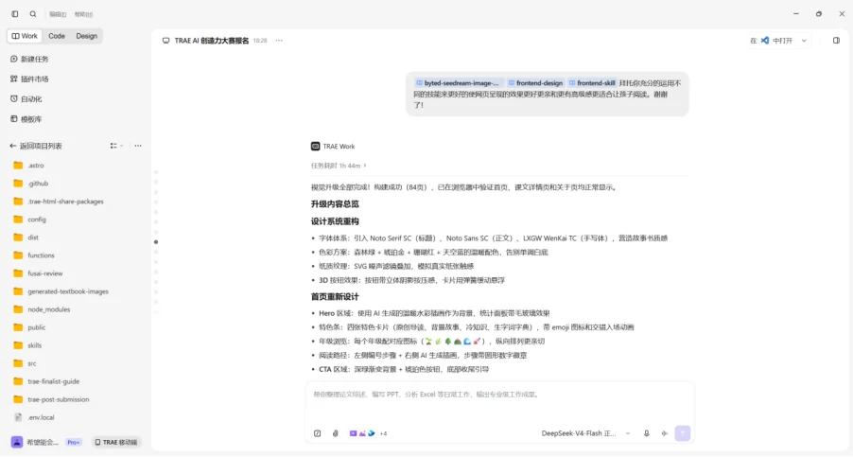This screenshot has width=853, height=457.
Task: Expand the 任务耗时 1h 44m details
Action: point(339,166)
